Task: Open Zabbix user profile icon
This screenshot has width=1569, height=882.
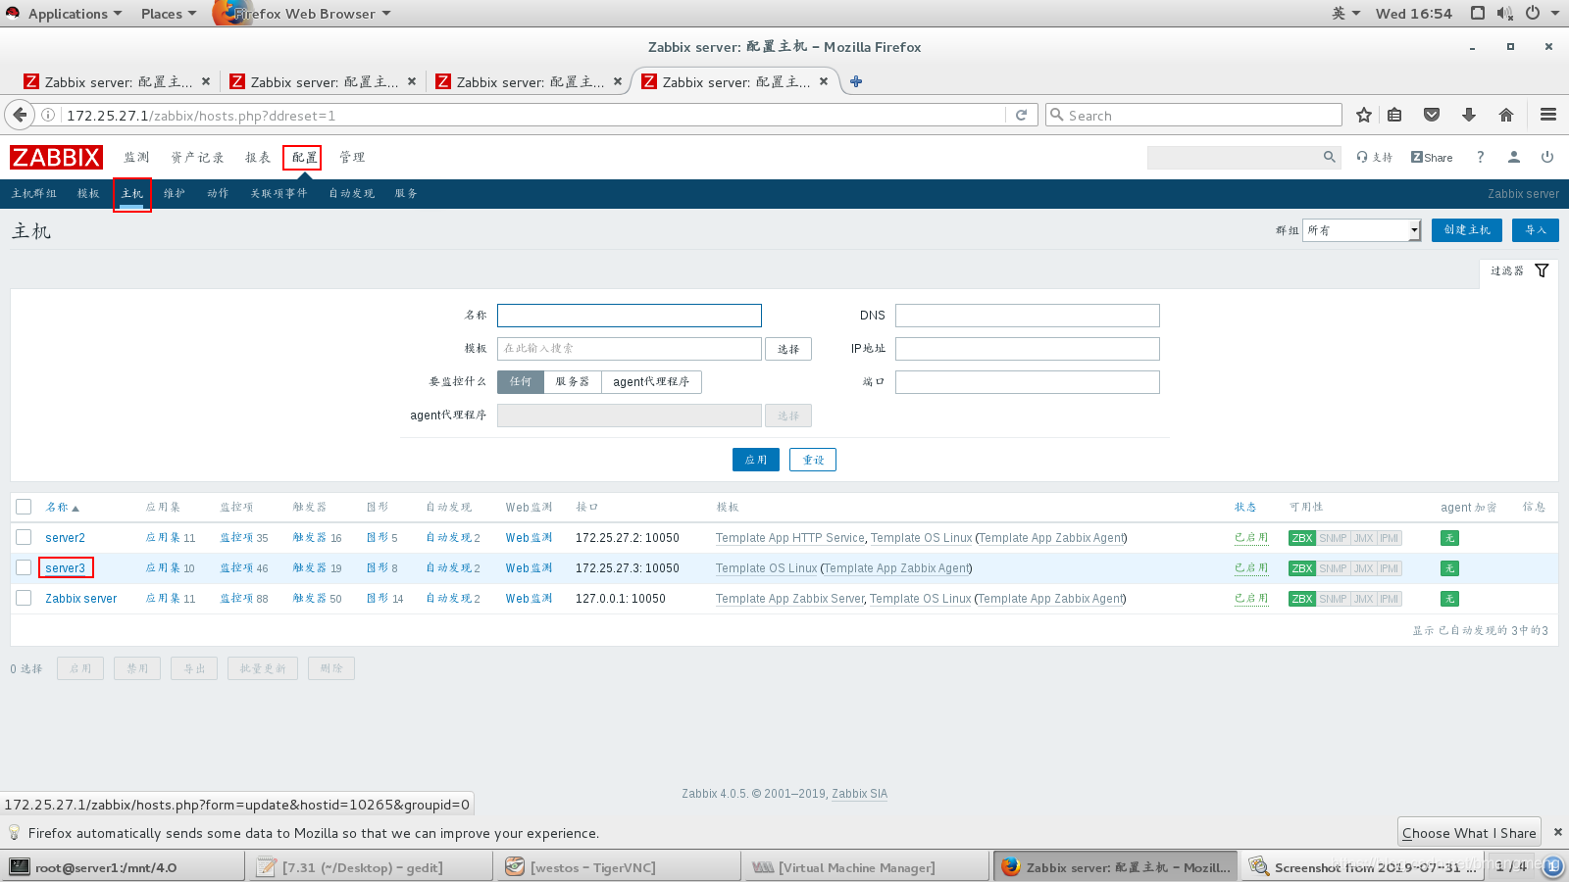Action: click(1514, 157)
